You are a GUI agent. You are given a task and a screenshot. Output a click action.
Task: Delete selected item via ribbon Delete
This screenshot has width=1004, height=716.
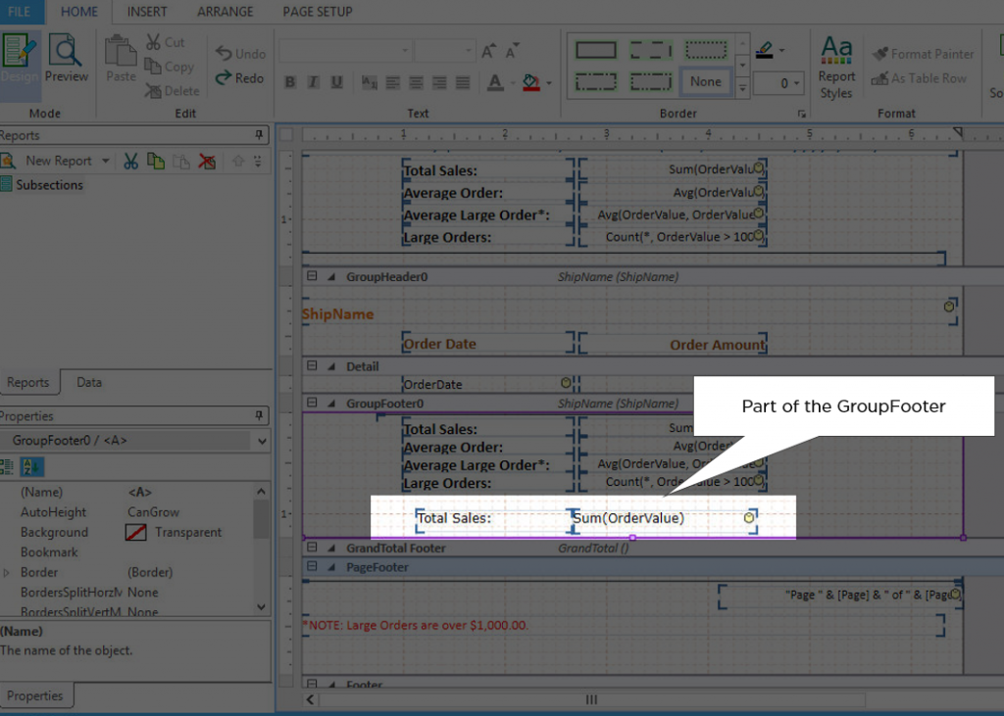pyautogui.click(x=173, y=91)
